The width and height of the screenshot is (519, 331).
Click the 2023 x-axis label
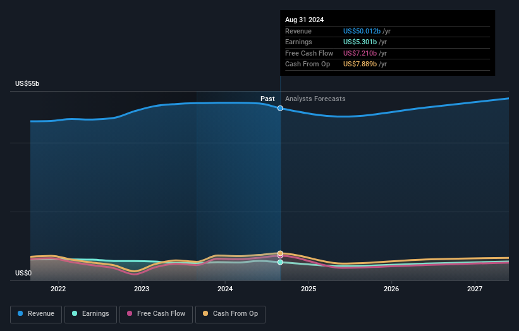coord(142,289)
